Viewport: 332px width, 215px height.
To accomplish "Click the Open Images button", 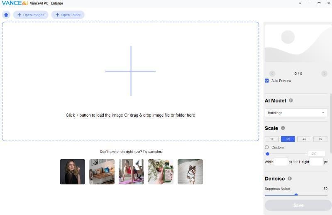I will coord(31,15).
